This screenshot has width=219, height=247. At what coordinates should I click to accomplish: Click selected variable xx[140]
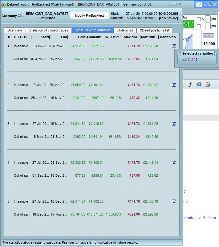(190, 60)
